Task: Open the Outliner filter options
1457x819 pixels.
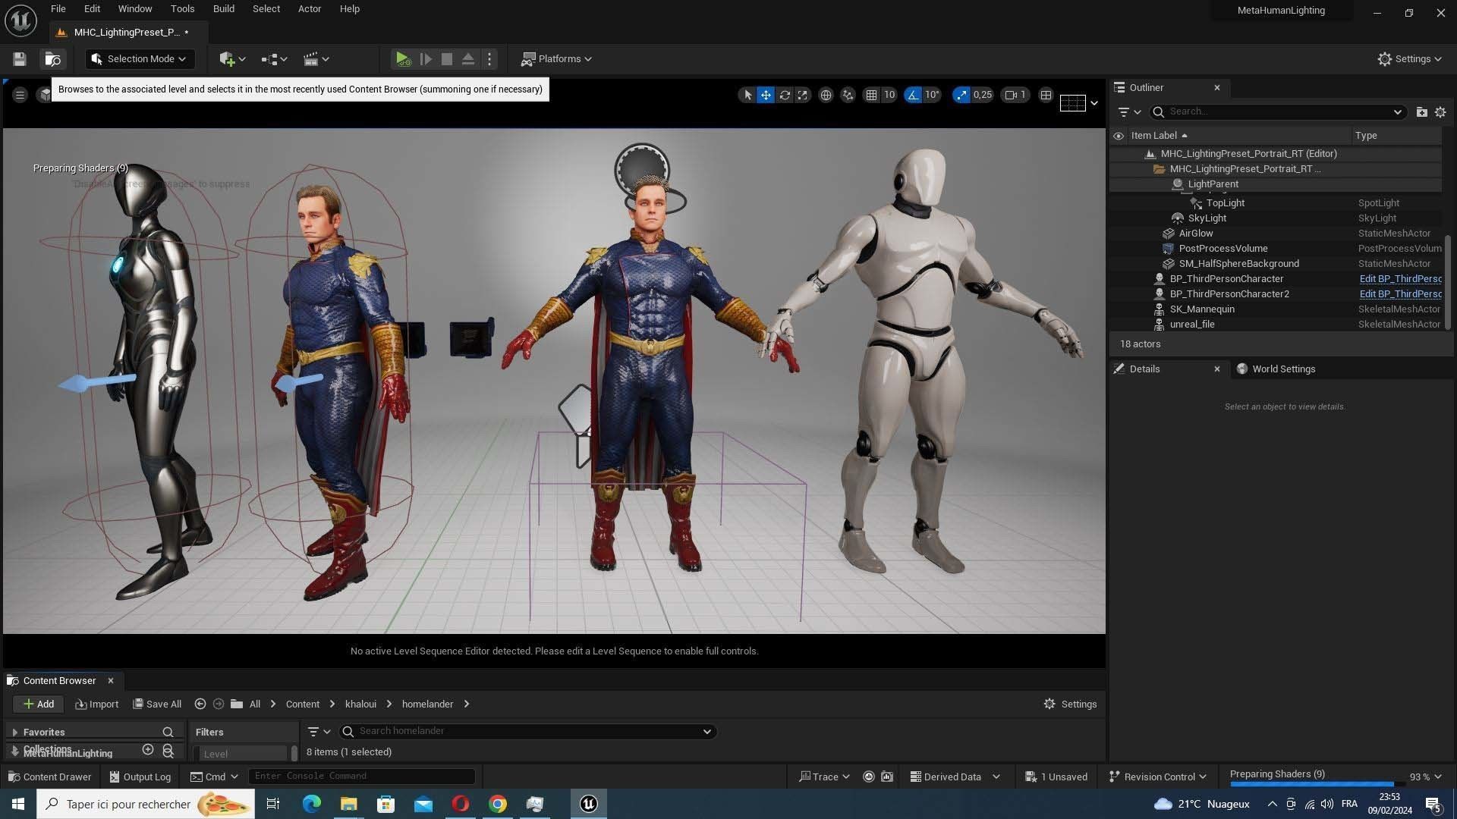Action: [1129, 112]
